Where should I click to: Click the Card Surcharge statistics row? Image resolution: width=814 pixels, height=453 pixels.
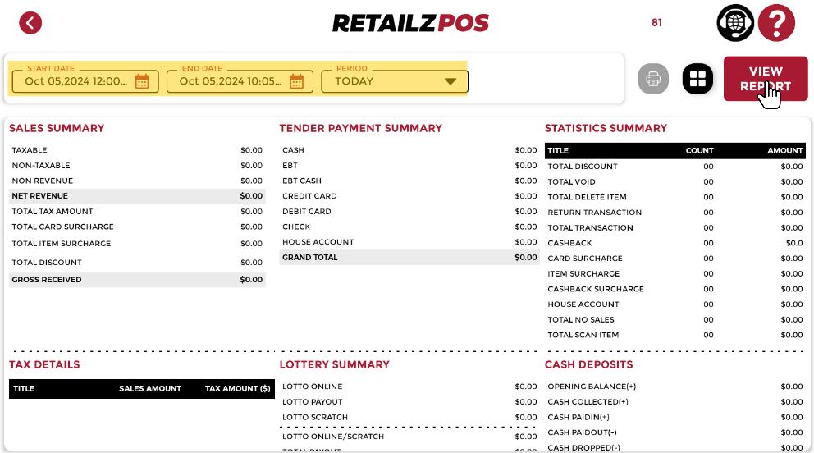[x=675, y=259]
